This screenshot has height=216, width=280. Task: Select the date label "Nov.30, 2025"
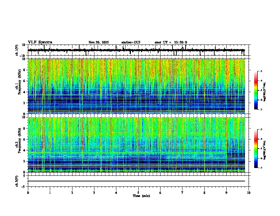99,42
